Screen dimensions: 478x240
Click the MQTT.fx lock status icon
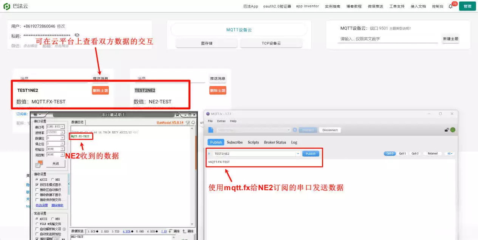tap(447, 130)
